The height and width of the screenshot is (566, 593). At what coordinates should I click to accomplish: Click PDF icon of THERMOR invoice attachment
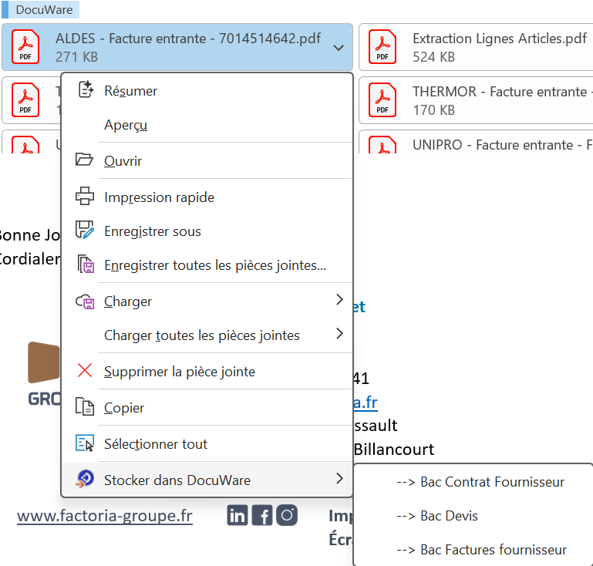[x=382, y=99]
